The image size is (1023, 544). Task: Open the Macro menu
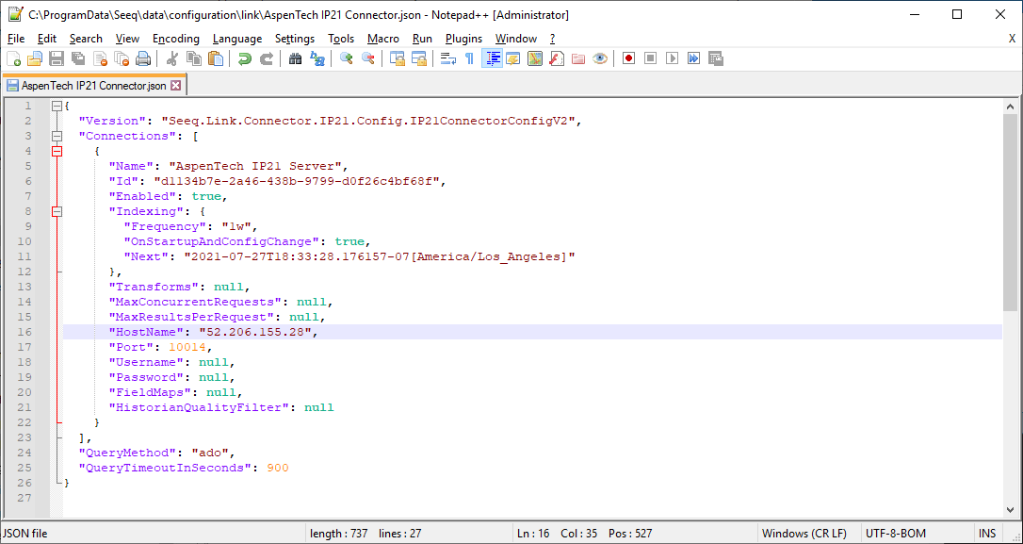[x=383, y=39]
